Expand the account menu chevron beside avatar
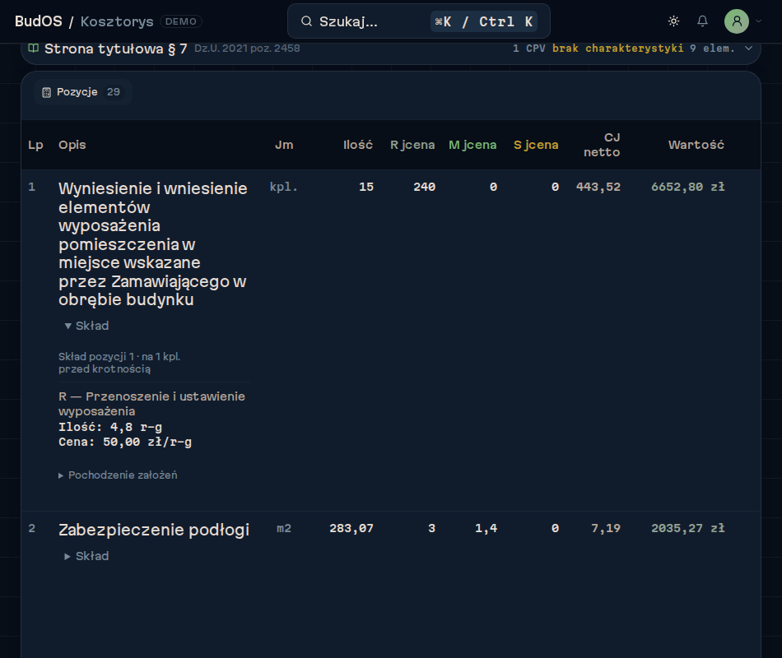This screenshot has height=658, width=782. pos(759,21)
